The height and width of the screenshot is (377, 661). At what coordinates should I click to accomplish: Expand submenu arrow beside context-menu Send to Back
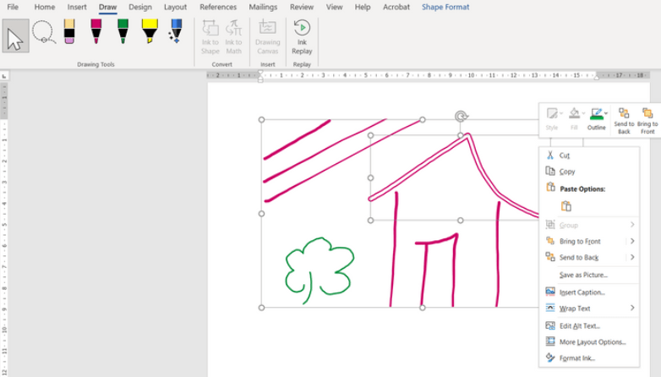tap(631, 258)
